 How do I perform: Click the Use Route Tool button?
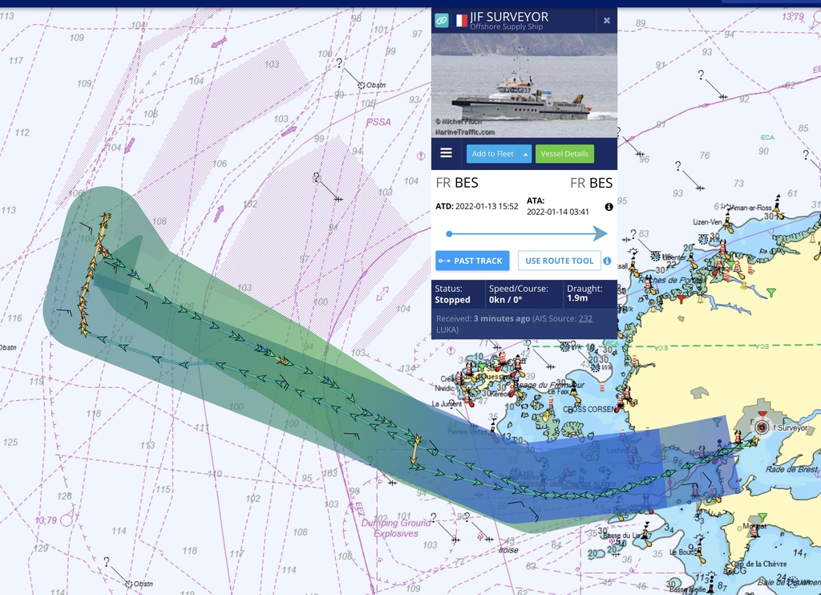(559, 261)
